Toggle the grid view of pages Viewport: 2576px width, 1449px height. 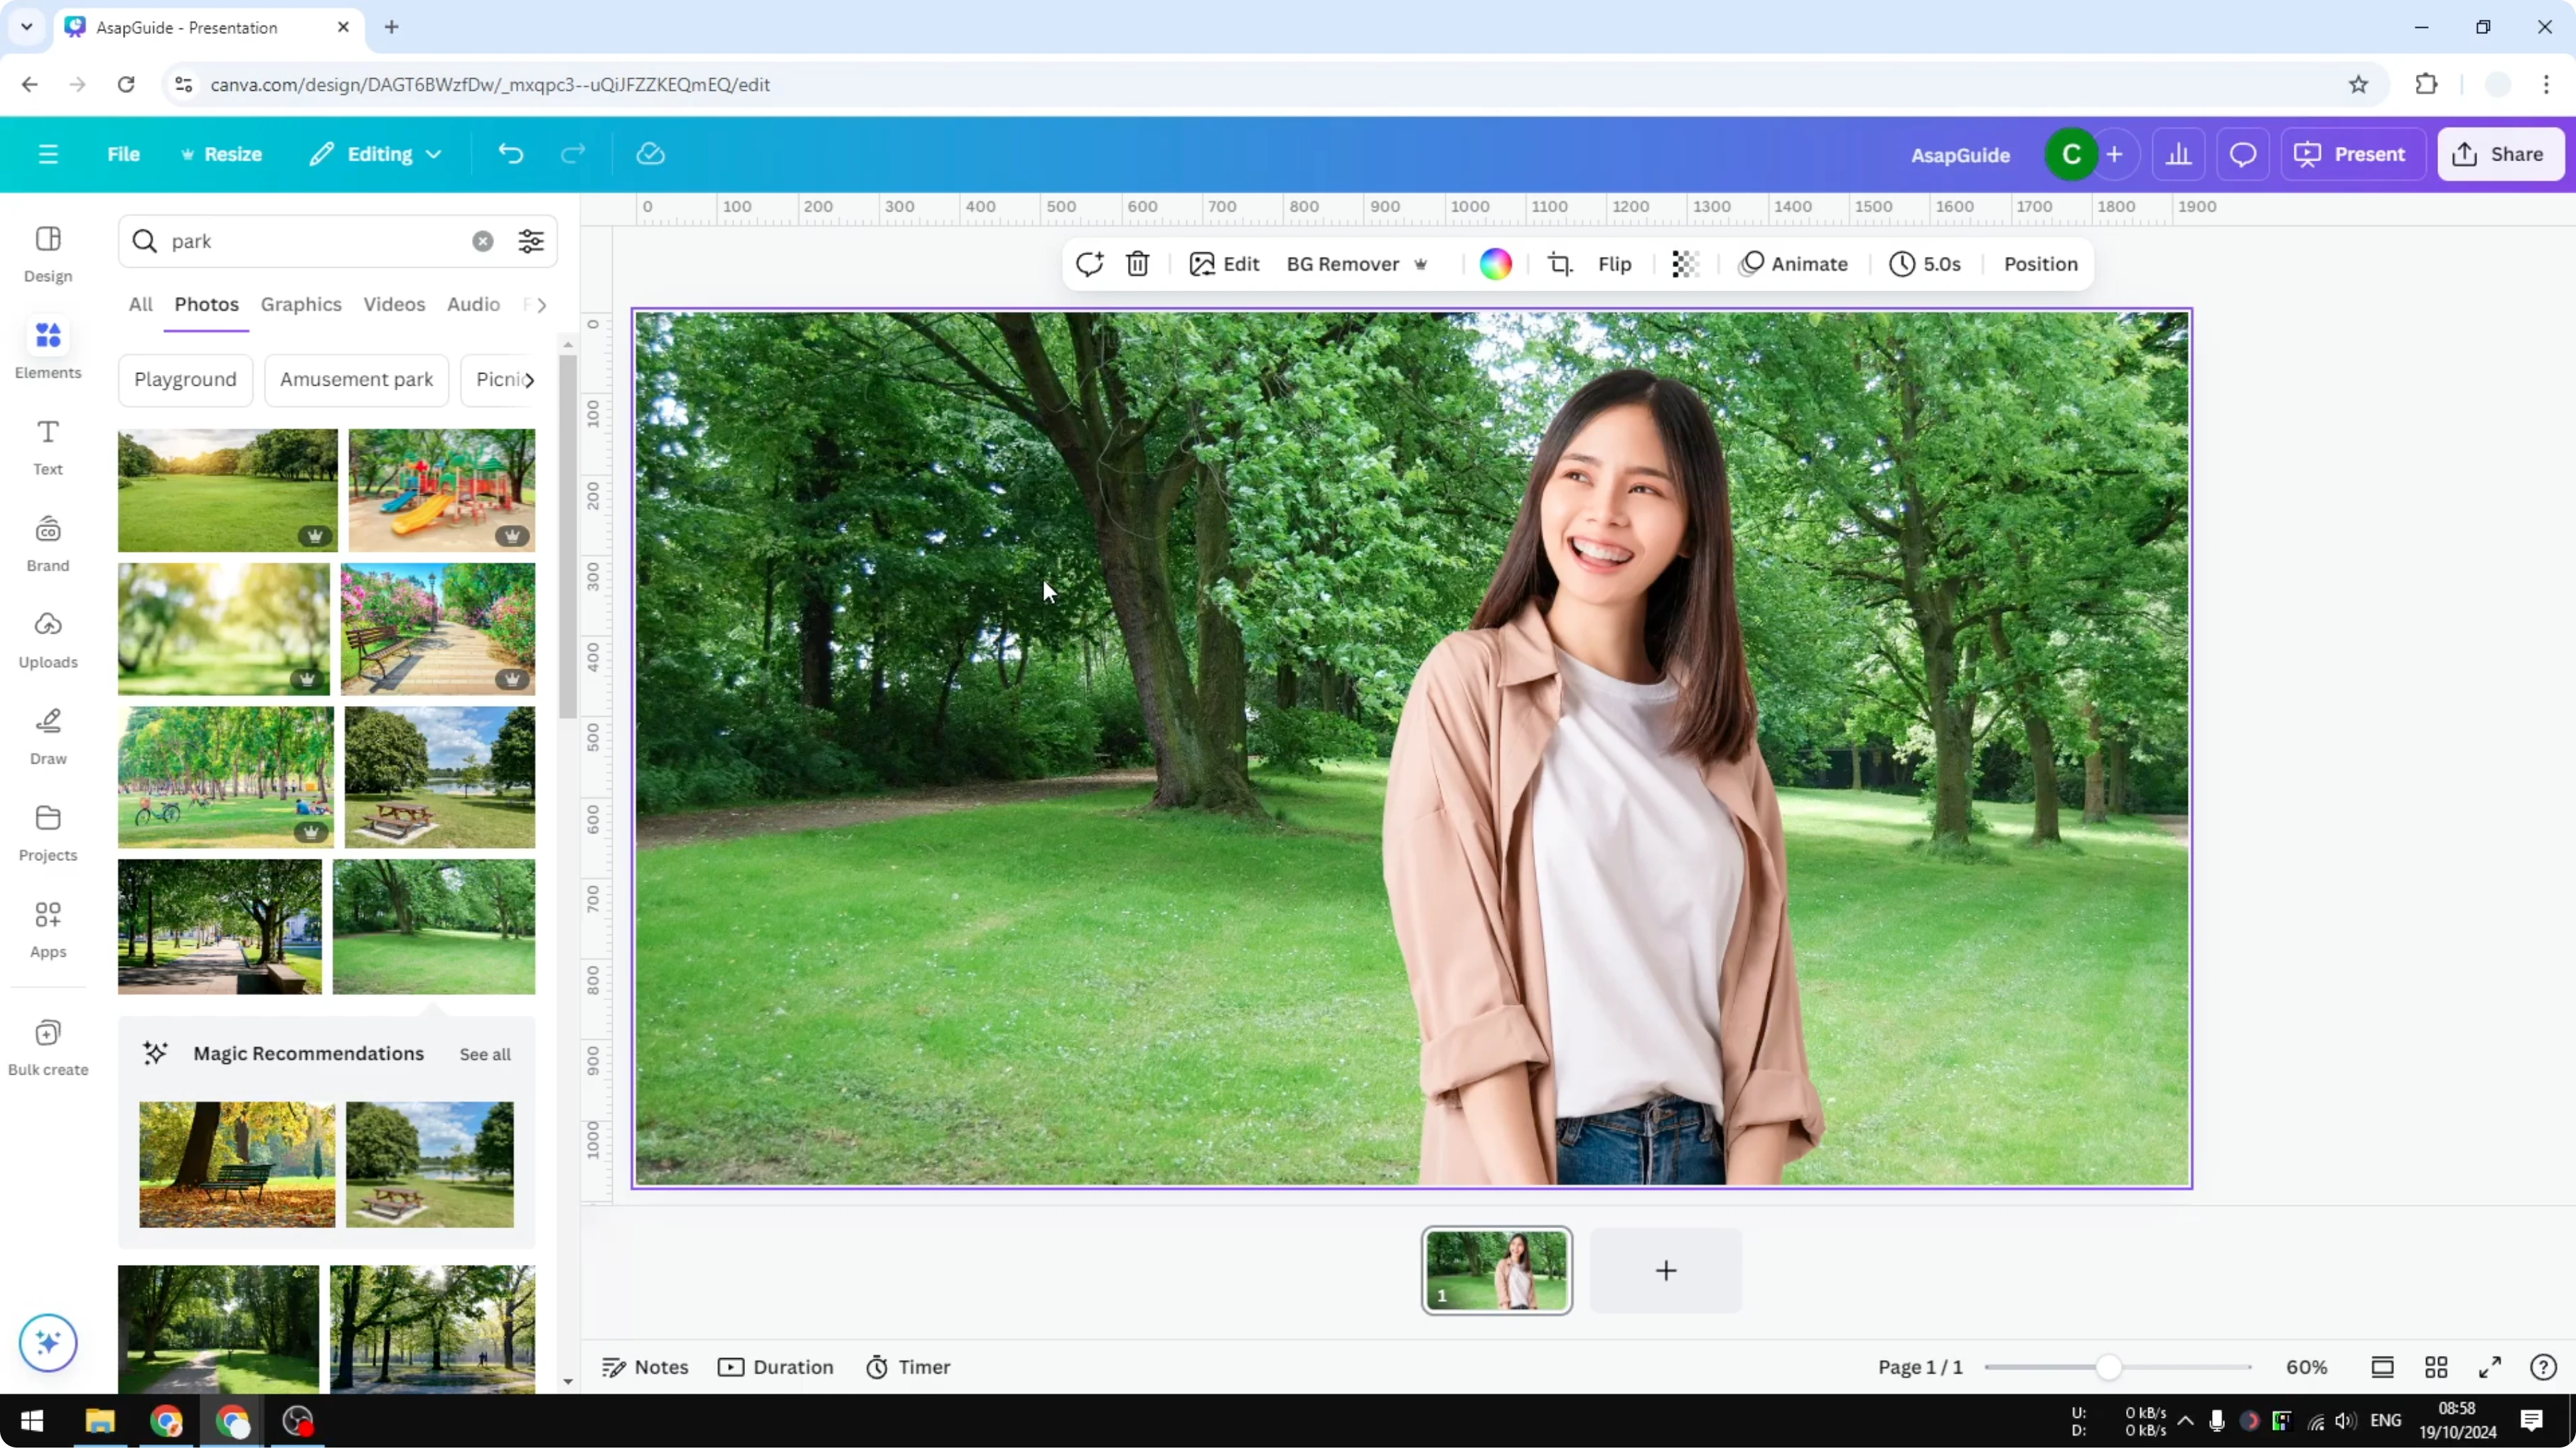click(2436, 1367)
